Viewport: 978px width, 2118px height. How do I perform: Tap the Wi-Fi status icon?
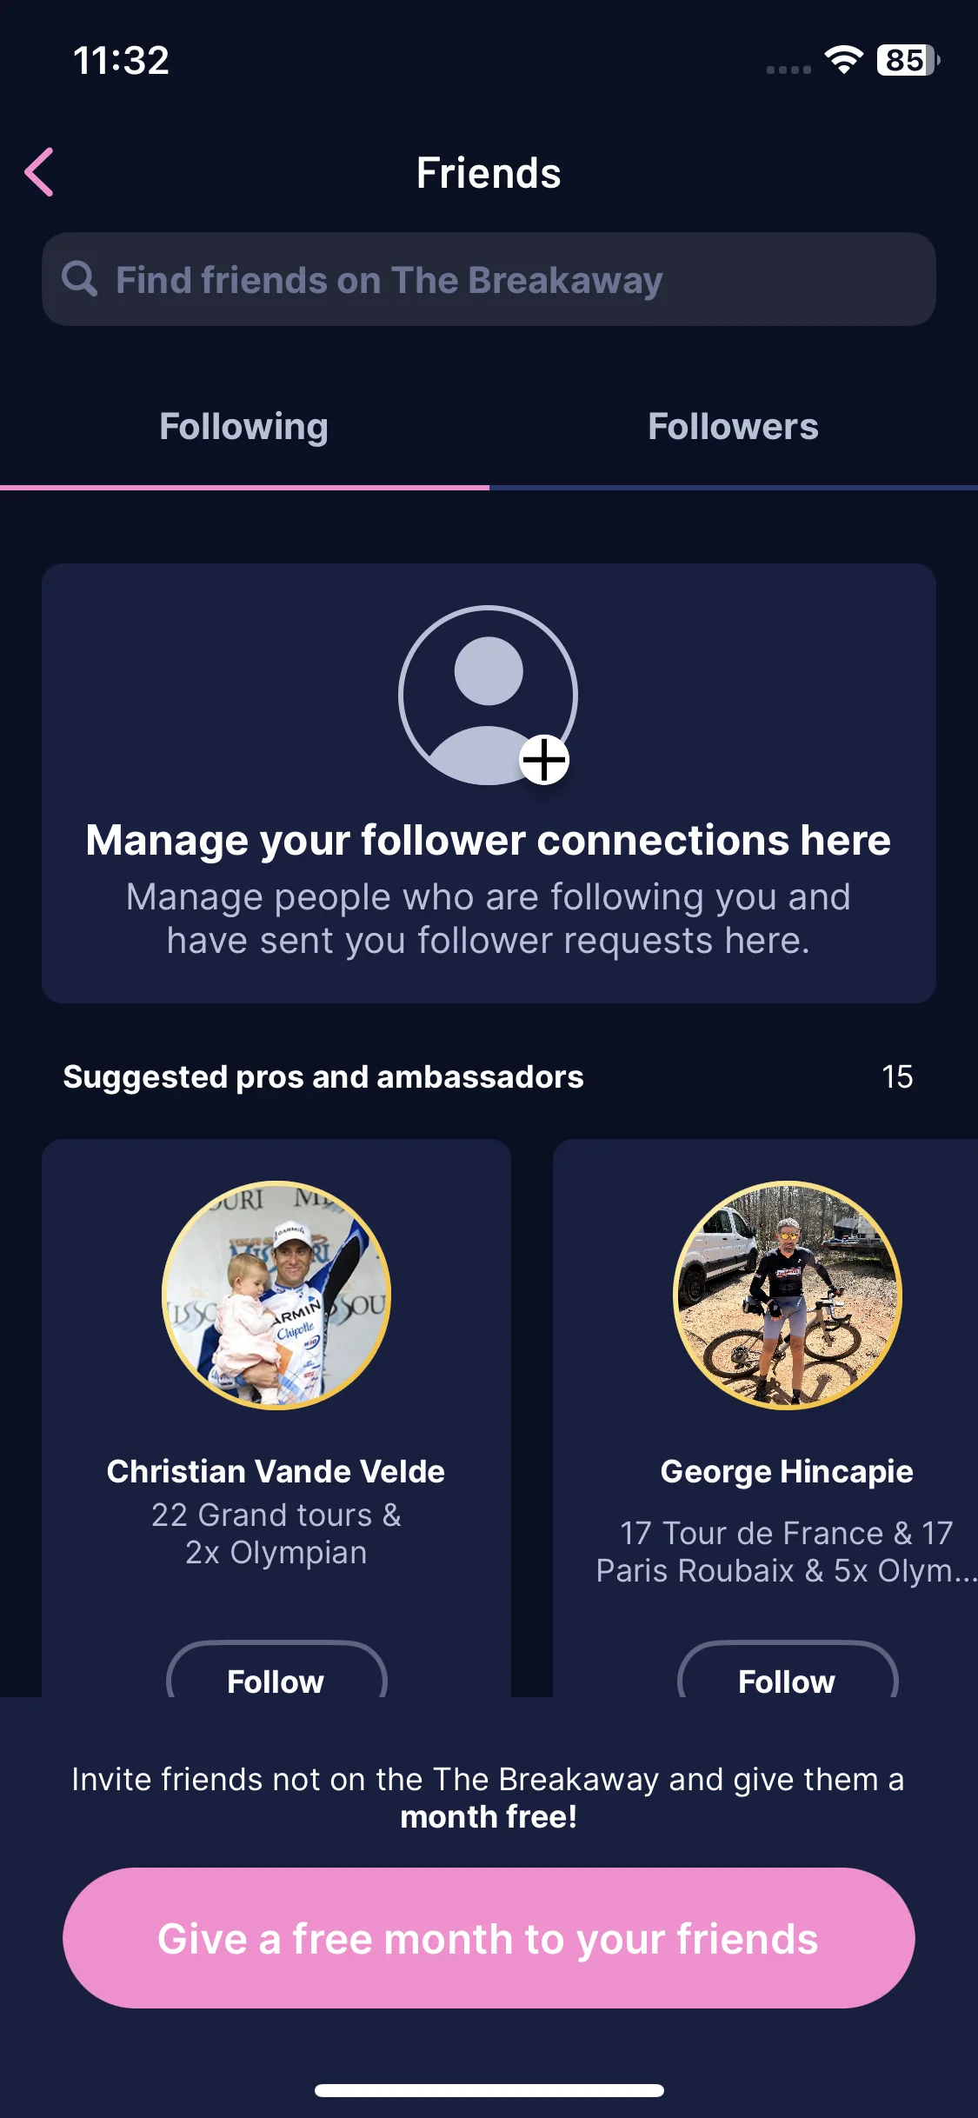[x=842, y=60]
